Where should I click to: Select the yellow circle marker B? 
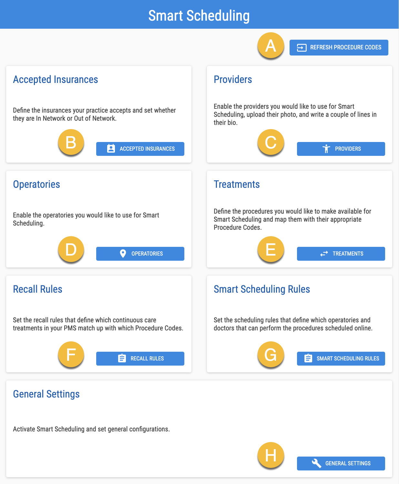pos(71,142)
